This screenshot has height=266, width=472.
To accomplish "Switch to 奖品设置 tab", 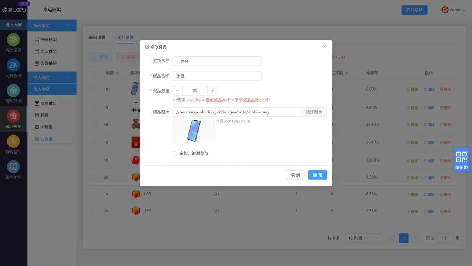I will [x=125, y=38].
